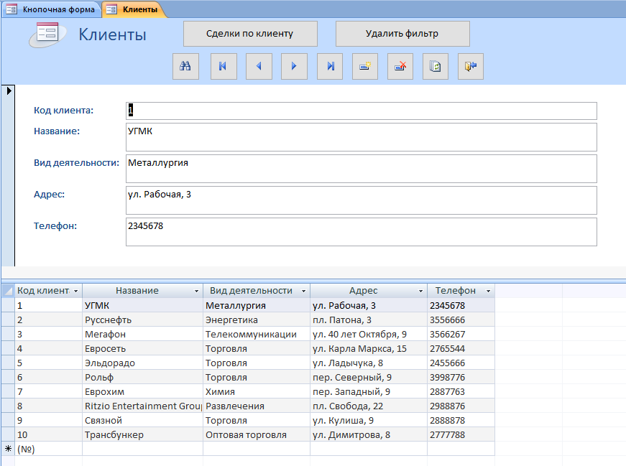Click new-row asterisk selector in datasheet
The width and height of the screenshot is (626, 466).
coord(8,449)
